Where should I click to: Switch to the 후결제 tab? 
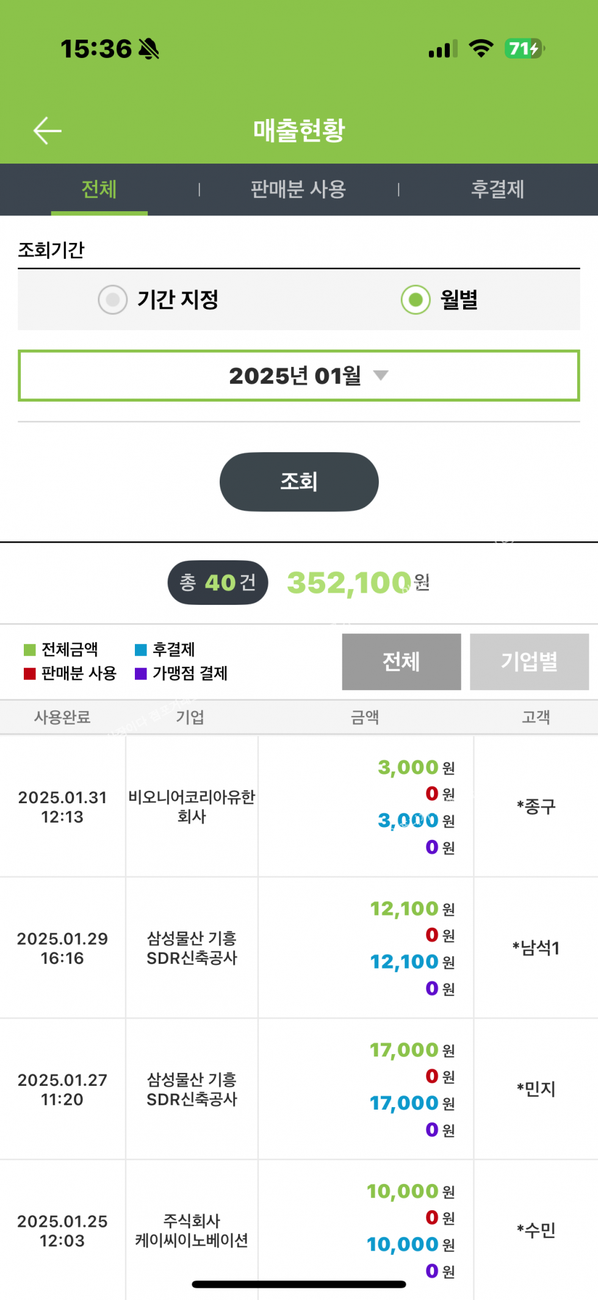497,189
